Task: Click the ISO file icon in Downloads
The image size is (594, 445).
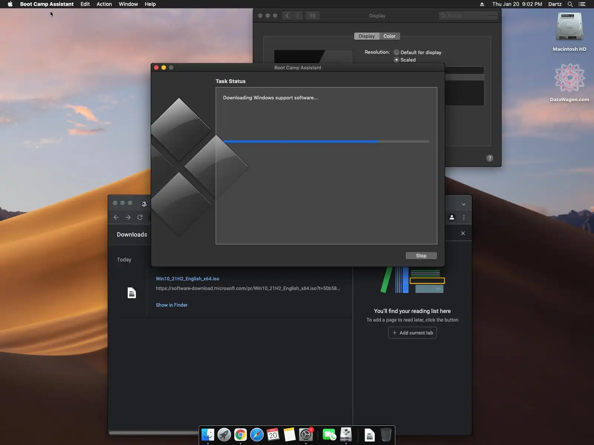Action: [132, 293]
